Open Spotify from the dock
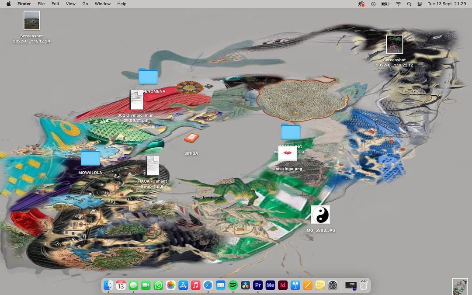Image resolution: width=472 pixels, height=295 pixels. (x=233, y=285)
